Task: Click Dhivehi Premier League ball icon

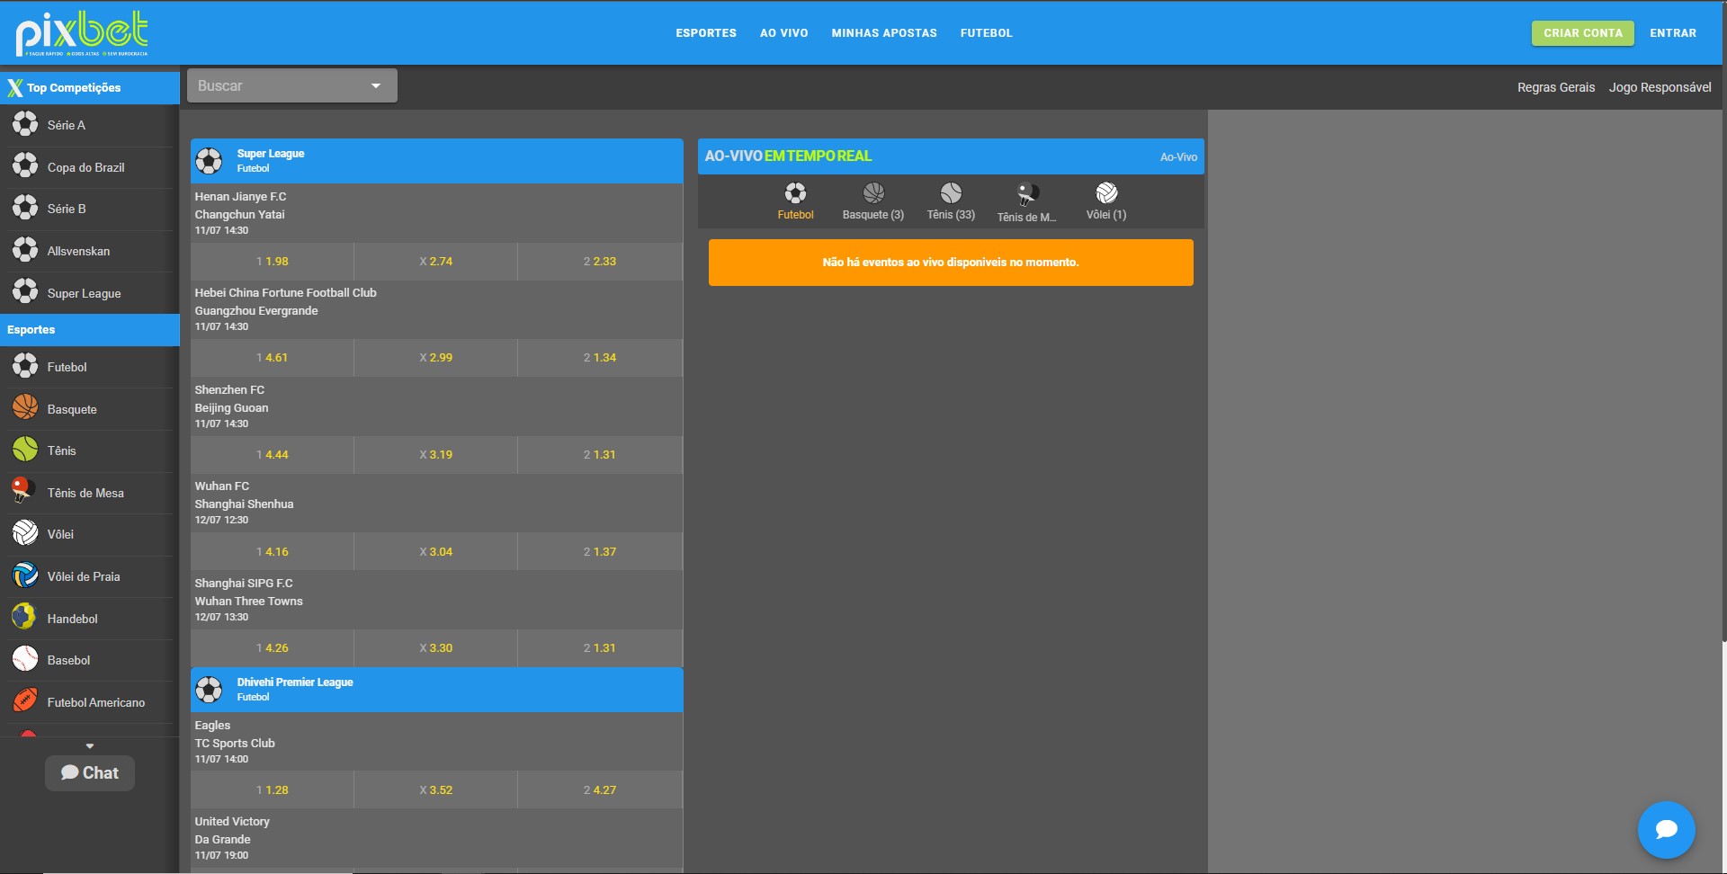Action: [x=209, y=690]
